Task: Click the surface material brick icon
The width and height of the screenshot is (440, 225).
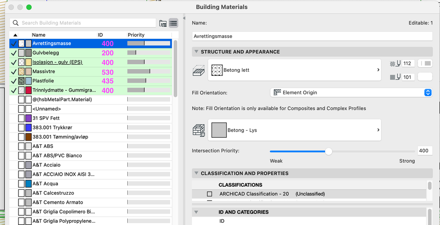Action: click(199, 130)
